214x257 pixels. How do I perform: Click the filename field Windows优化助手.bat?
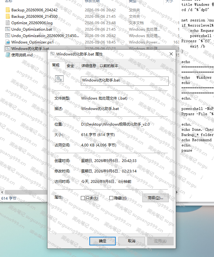(x=125, y=81)
